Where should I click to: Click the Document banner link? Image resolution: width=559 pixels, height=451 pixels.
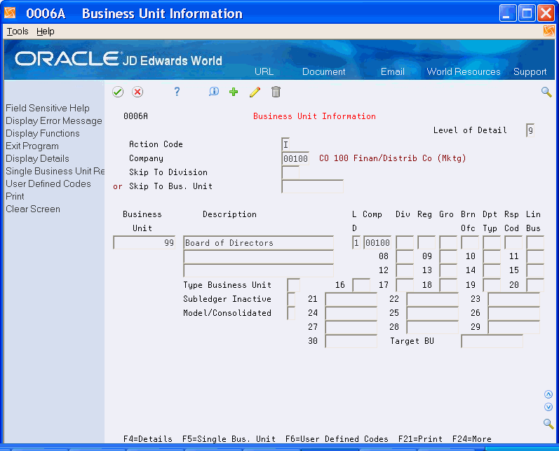324,71
